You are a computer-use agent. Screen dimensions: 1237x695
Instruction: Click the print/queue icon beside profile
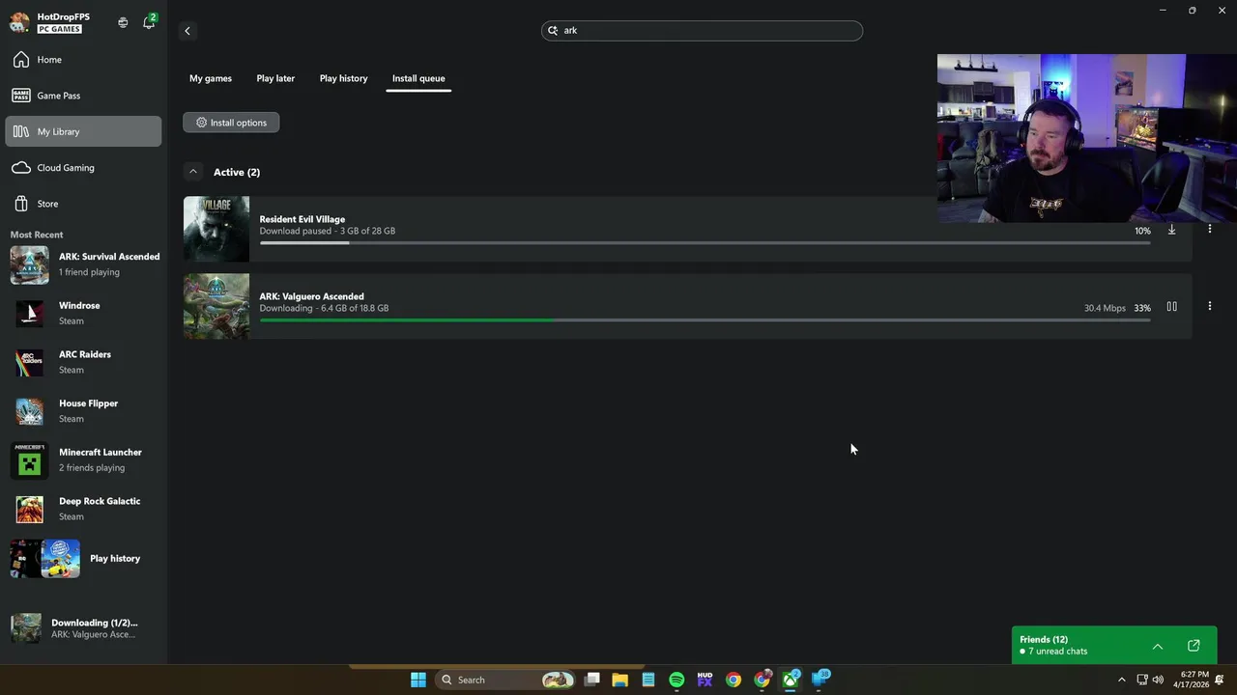pyautogui.click(x=123, y=22)
